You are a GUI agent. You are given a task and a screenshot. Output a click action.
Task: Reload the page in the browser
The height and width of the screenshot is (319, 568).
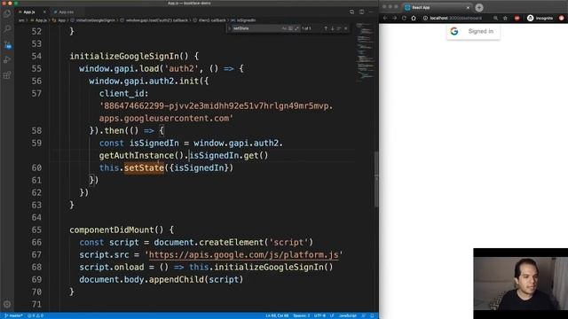point(404,18)
